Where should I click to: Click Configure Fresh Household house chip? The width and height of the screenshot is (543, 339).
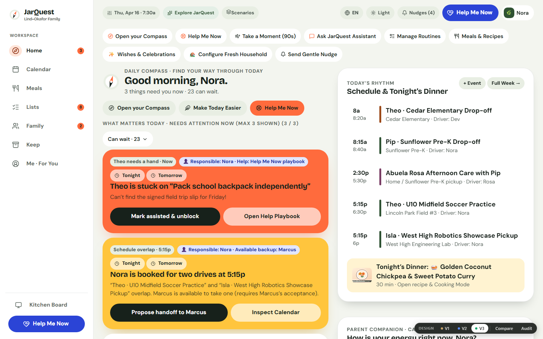[x=228, y=54]
